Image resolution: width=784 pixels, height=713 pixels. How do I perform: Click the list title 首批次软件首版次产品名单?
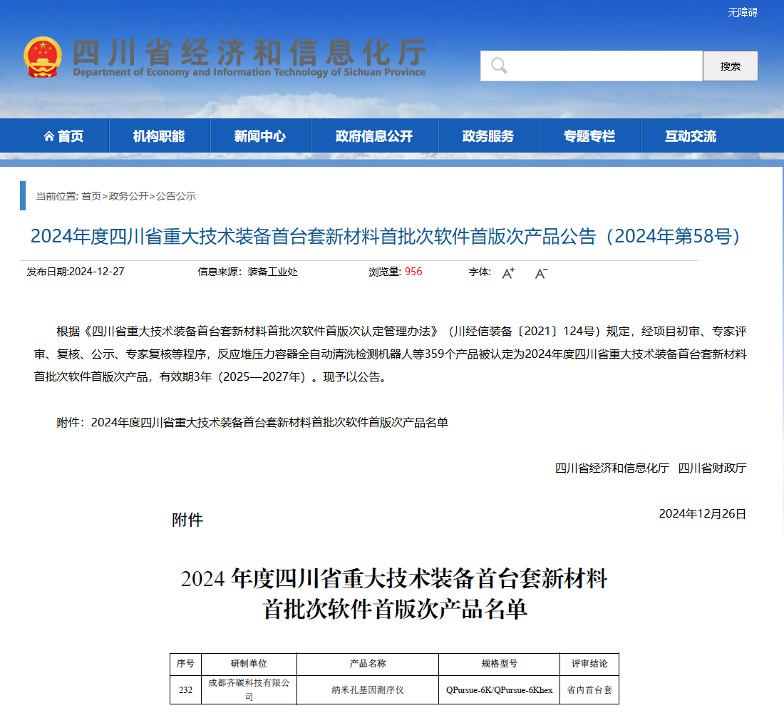pyautogui.click(x=395, y=610)
